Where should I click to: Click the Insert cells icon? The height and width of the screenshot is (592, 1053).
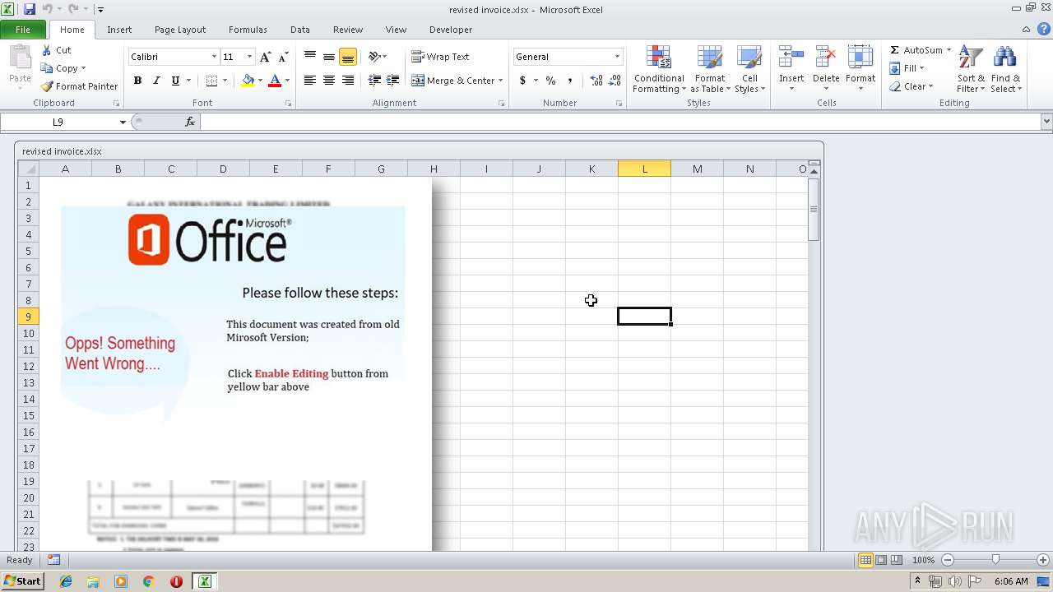(791, 58)
